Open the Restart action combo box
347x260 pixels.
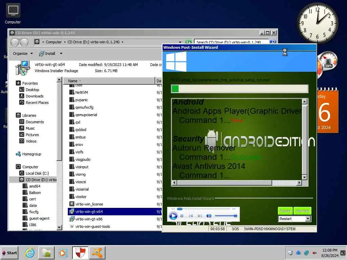click(x=294, y=219)
